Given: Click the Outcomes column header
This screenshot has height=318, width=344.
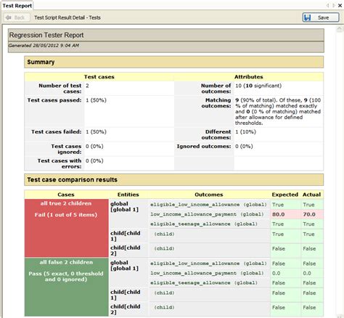Looking at the screenshot, I should tap(209, 195).
